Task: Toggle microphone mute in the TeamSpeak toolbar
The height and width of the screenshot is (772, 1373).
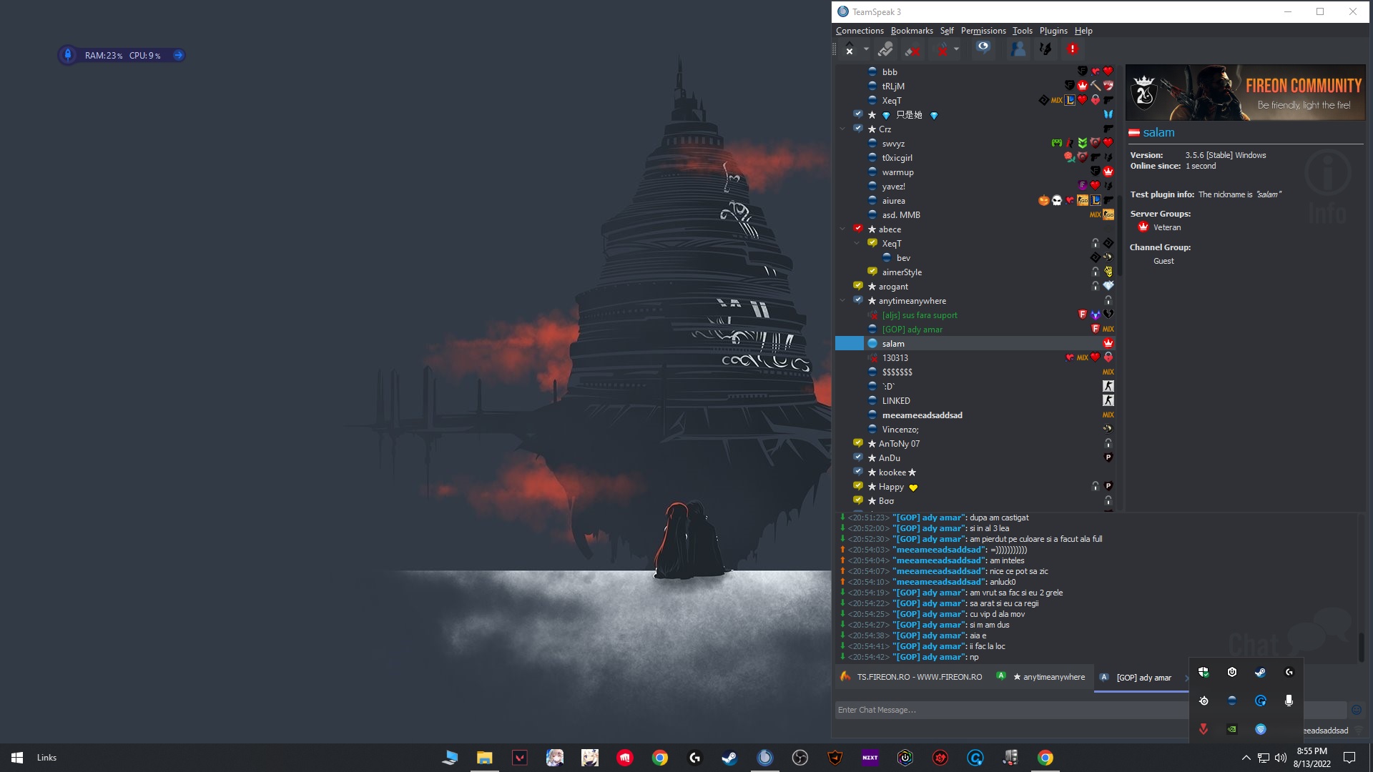Action: pos(912,49)
